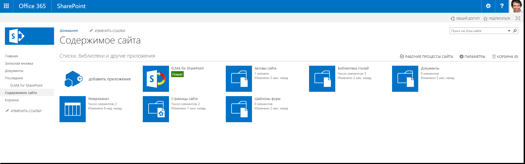Select Главная in the left navigation

(11, 56)
